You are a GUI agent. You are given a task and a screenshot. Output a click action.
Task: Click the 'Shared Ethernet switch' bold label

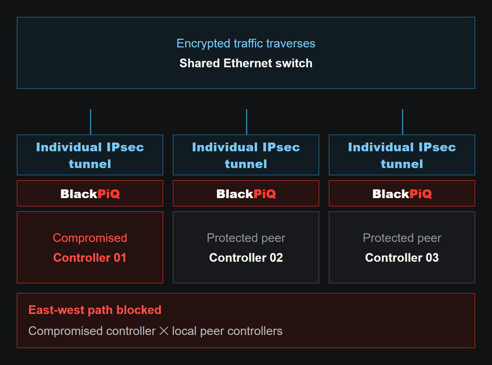(x=246, y=63)
